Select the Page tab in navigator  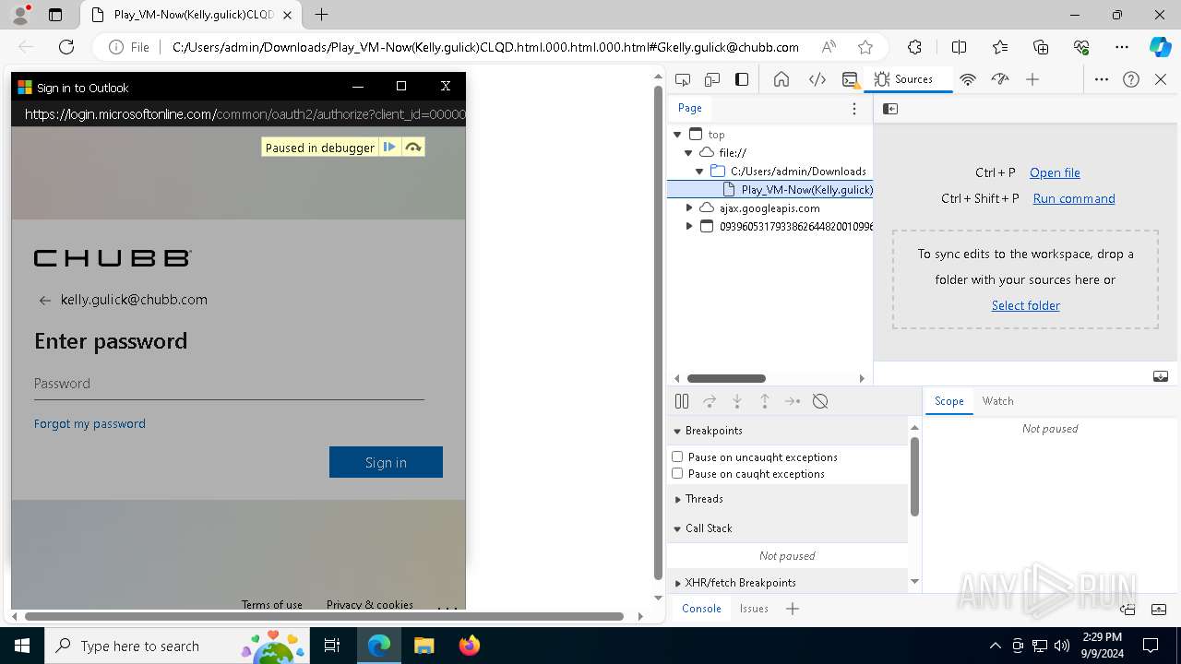click(690, 108)
